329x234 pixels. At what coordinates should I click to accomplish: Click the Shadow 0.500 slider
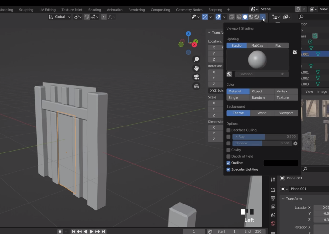pyautogui.click(x=262, y=143)
